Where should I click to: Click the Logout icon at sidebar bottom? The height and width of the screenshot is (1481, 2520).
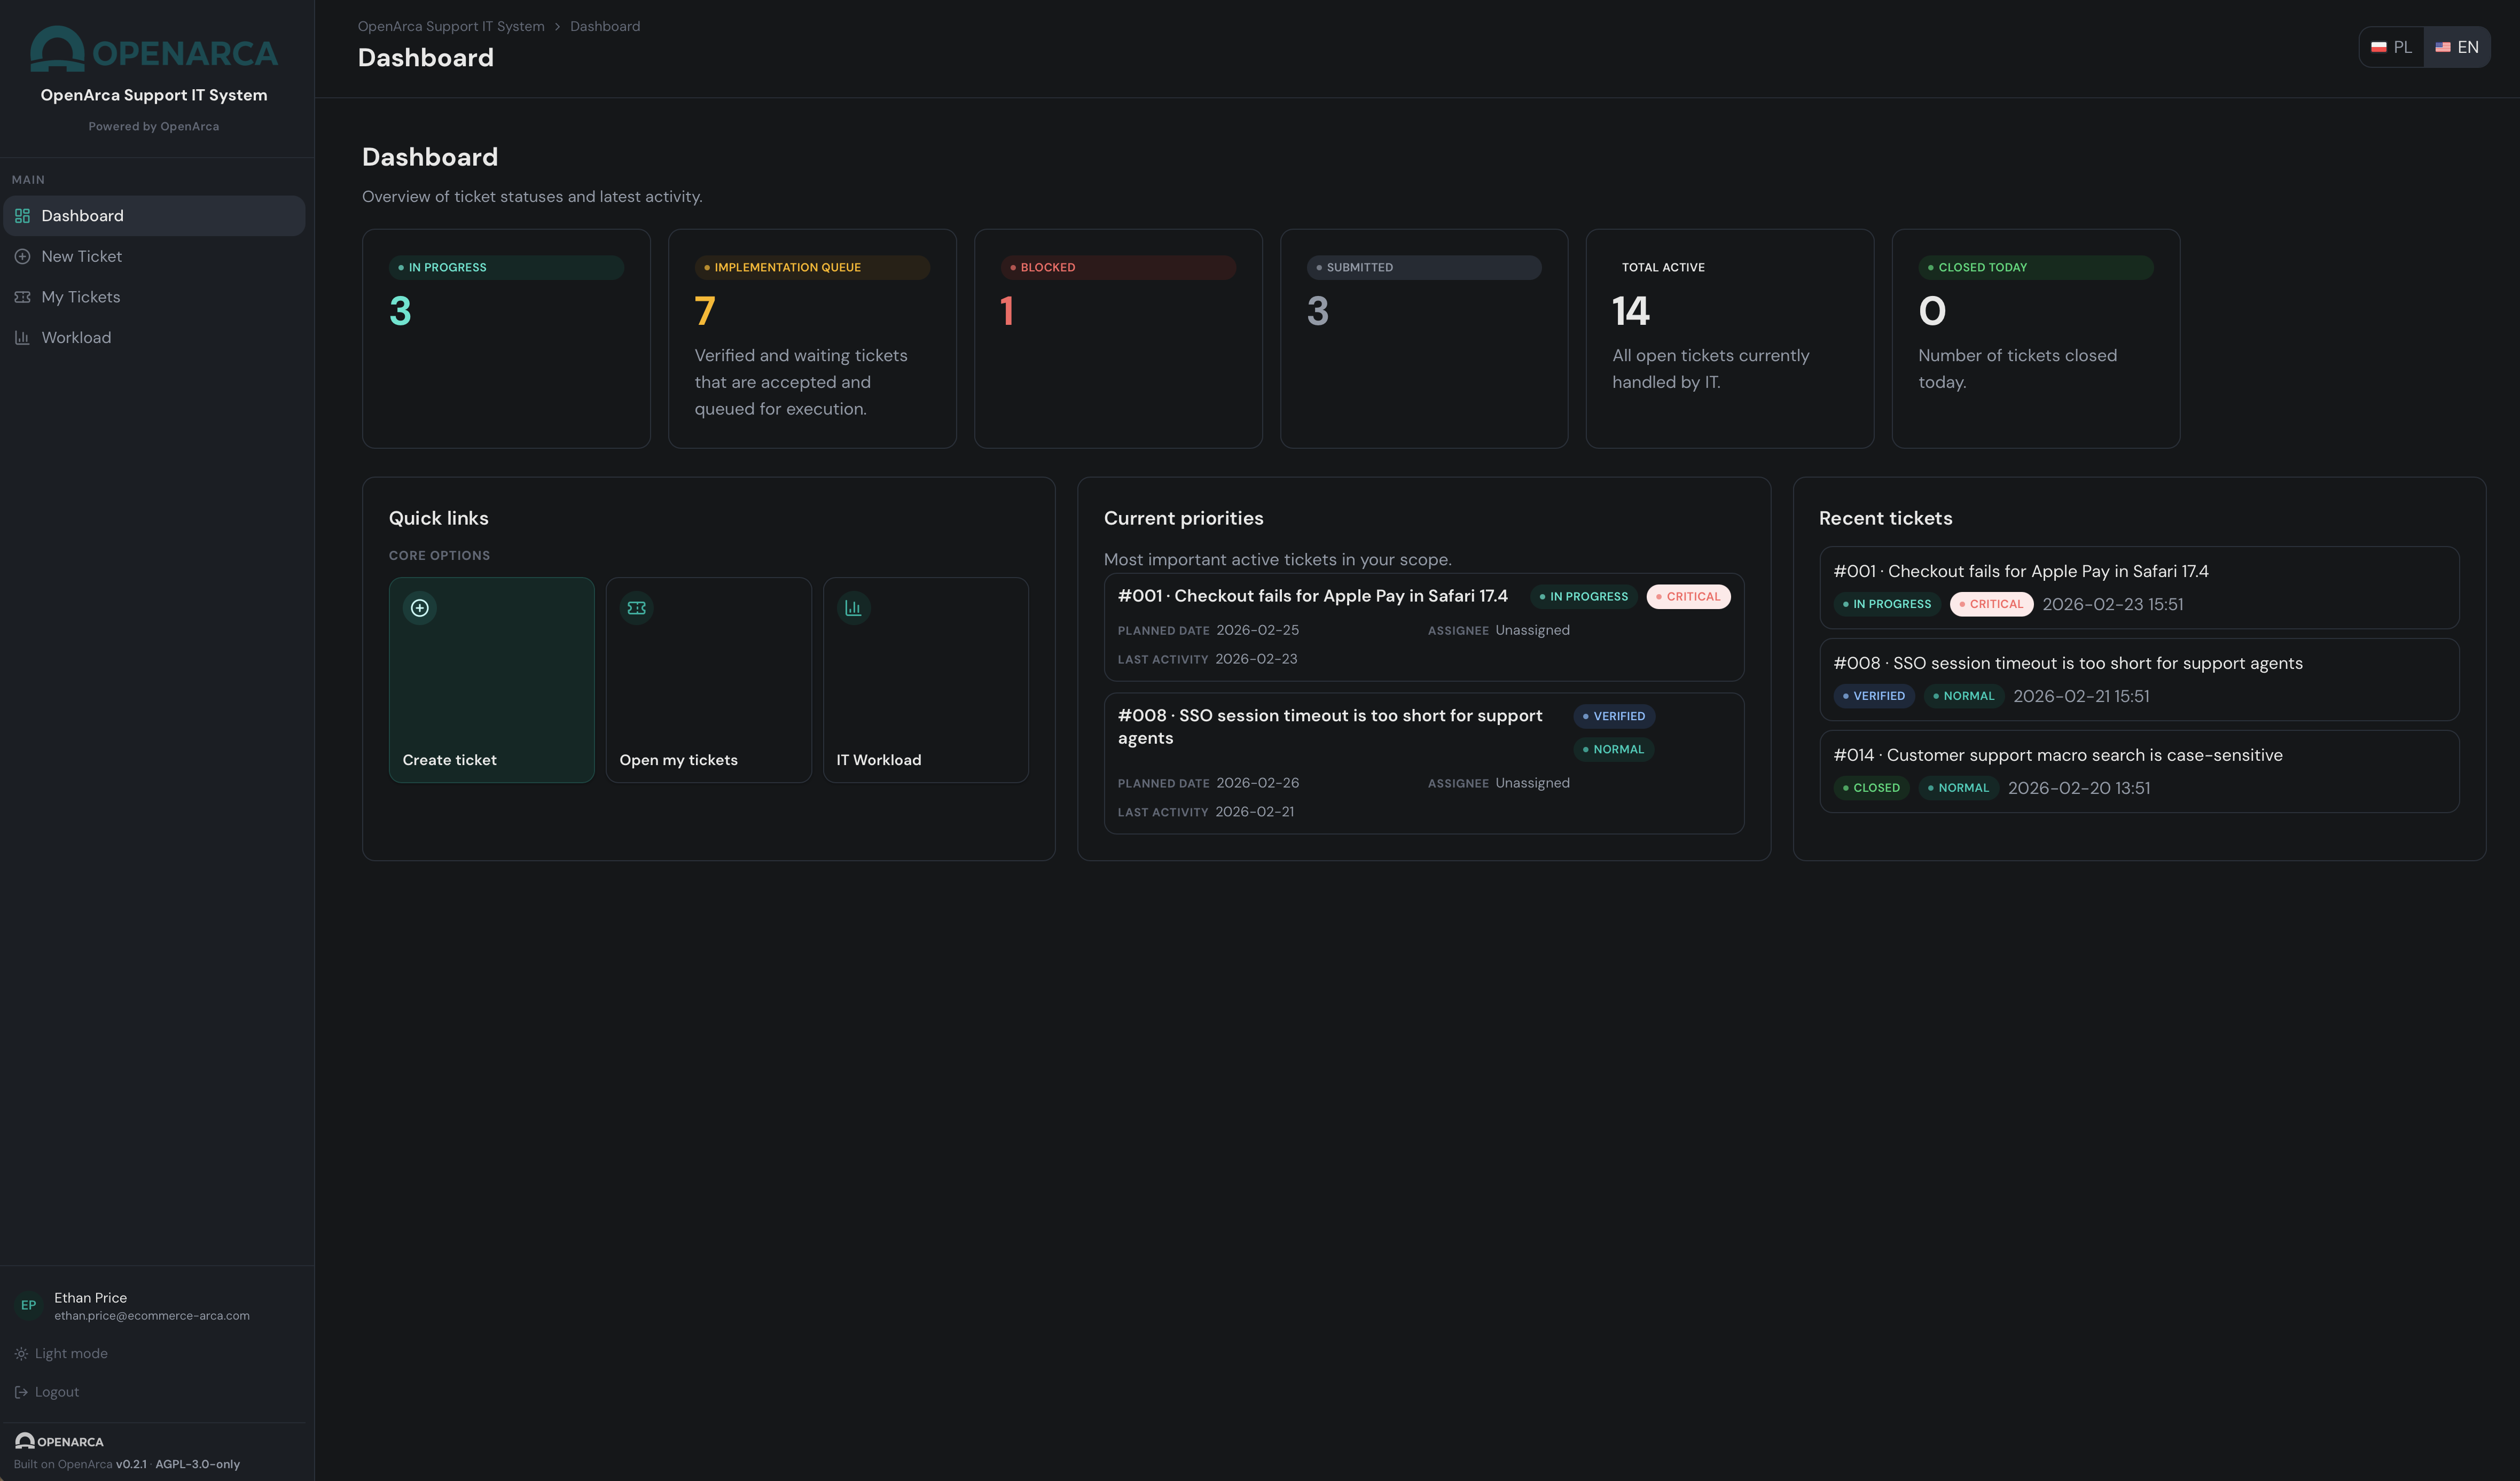[x=21, y=1391]
